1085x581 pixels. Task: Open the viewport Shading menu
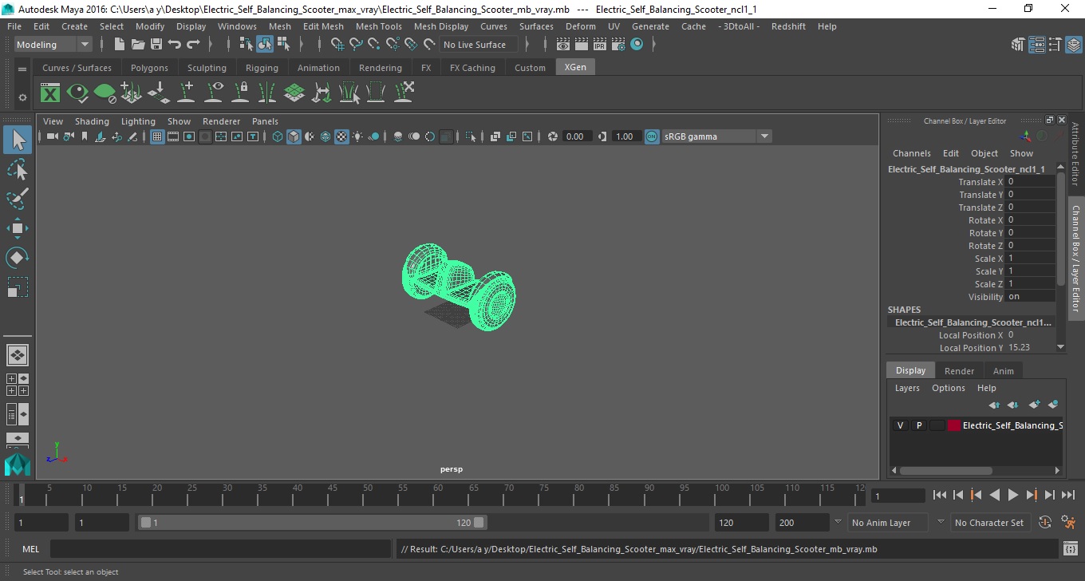point(92,121)
